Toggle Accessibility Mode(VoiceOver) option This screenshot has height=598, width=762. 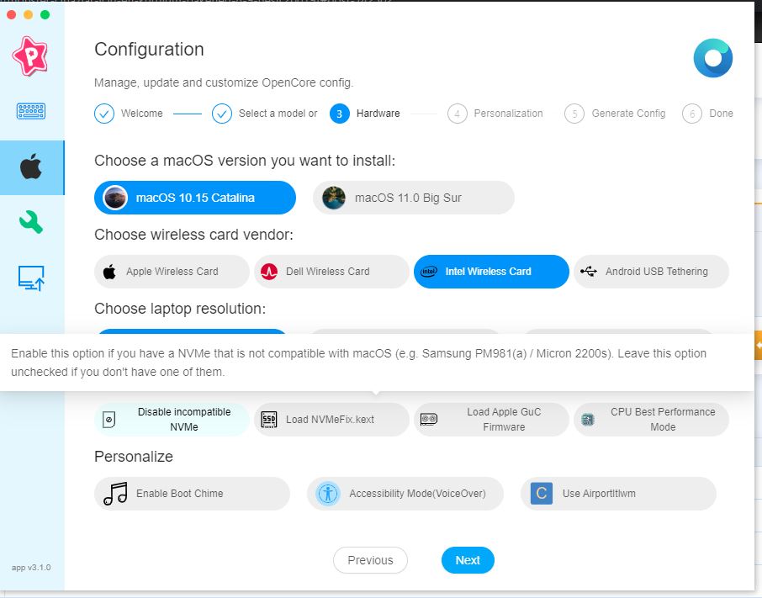[x=405, y=494]
